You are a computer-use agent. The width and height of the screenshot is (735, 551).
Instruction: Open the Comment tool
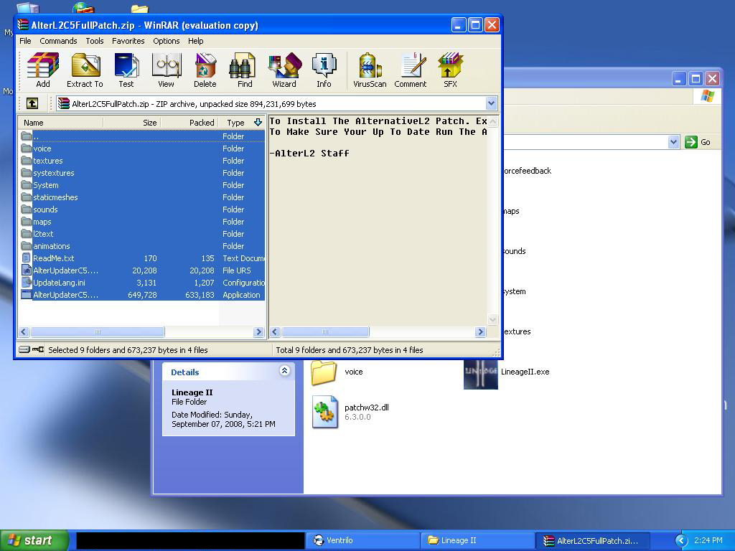(x=410, y=70)
